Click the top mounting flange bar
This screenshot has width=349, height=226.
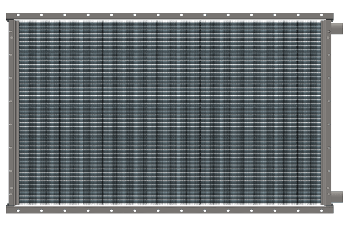click(x=170, y=16)
